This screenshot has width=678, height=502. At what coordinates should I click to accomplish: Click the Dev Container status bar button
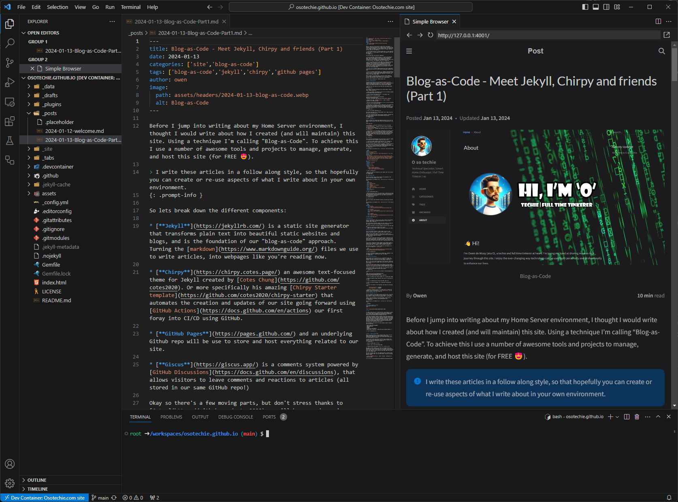pyautogui.click(x=45, y=498)
